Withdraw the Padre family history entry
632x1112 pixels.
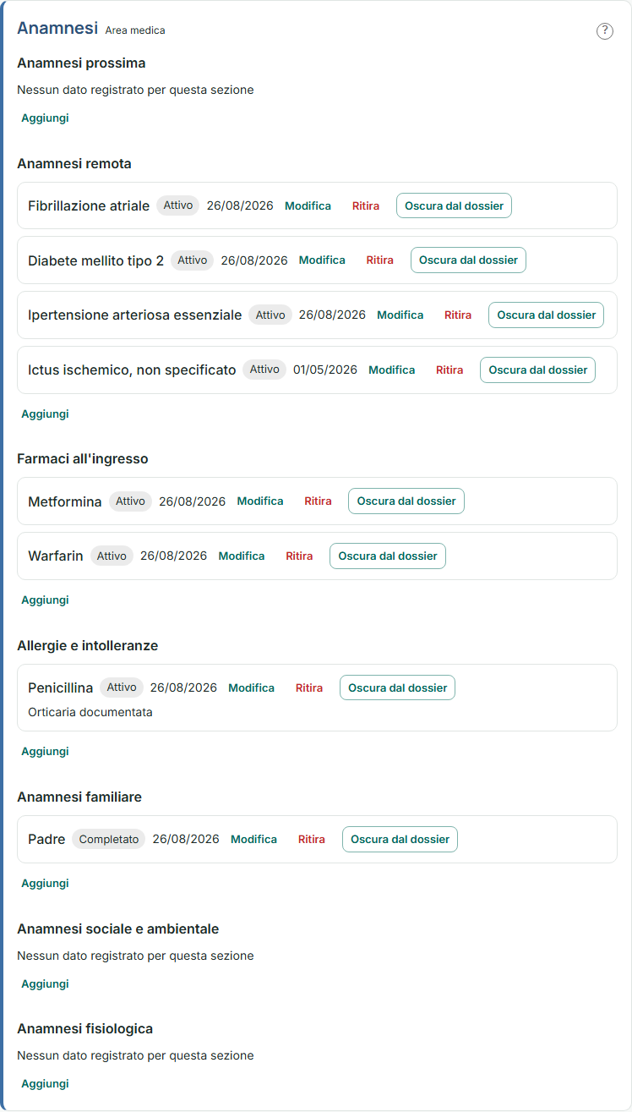point(312,840)
